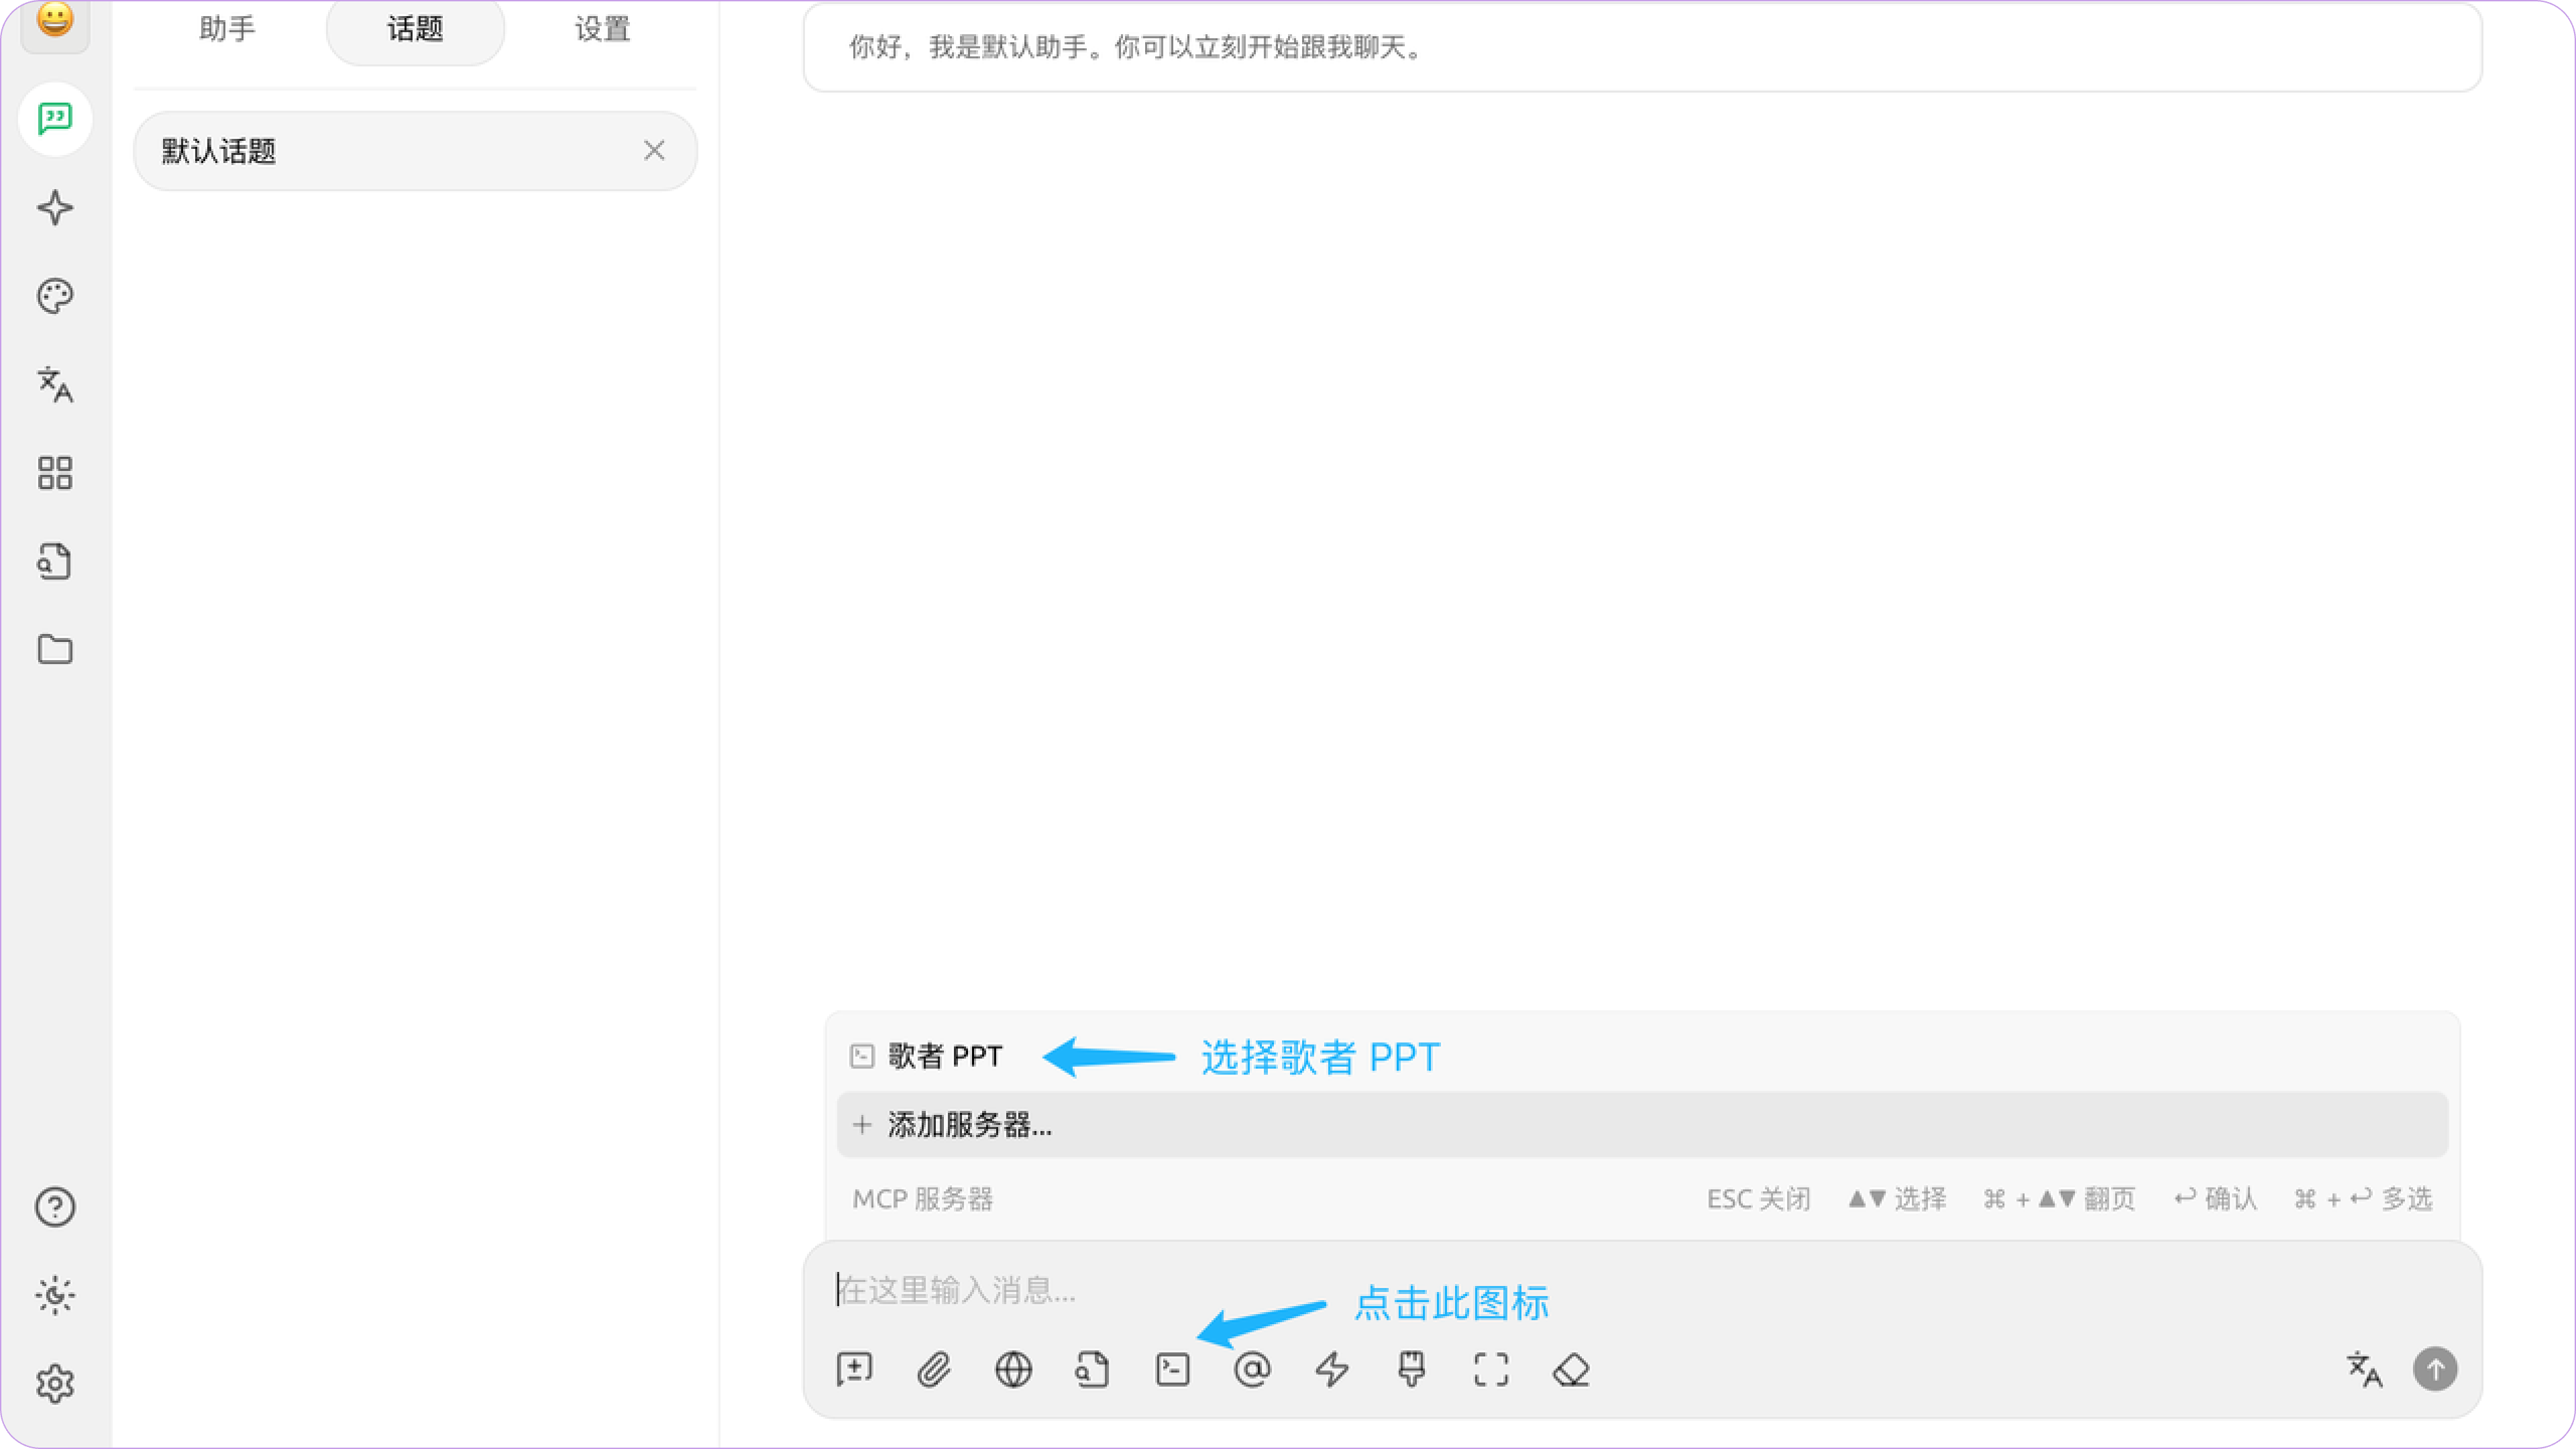The image size is (2576, 1449).
Task: Mention a model with the @ icon
Action: point(1252,1370)
